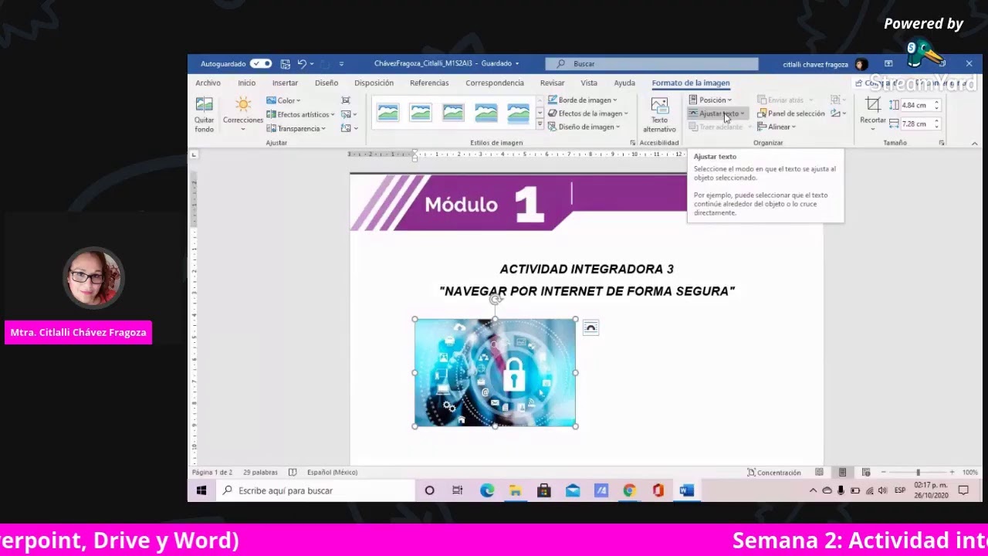Select the Formato de la imagen tab
This screenshot has height=556, width=988.
[x=691, y=83]
